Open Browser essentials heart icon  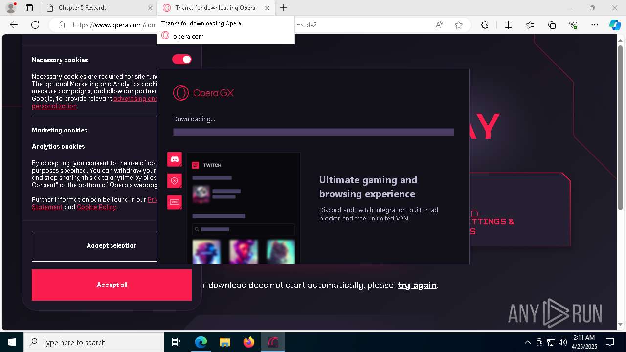pos(573,25)
